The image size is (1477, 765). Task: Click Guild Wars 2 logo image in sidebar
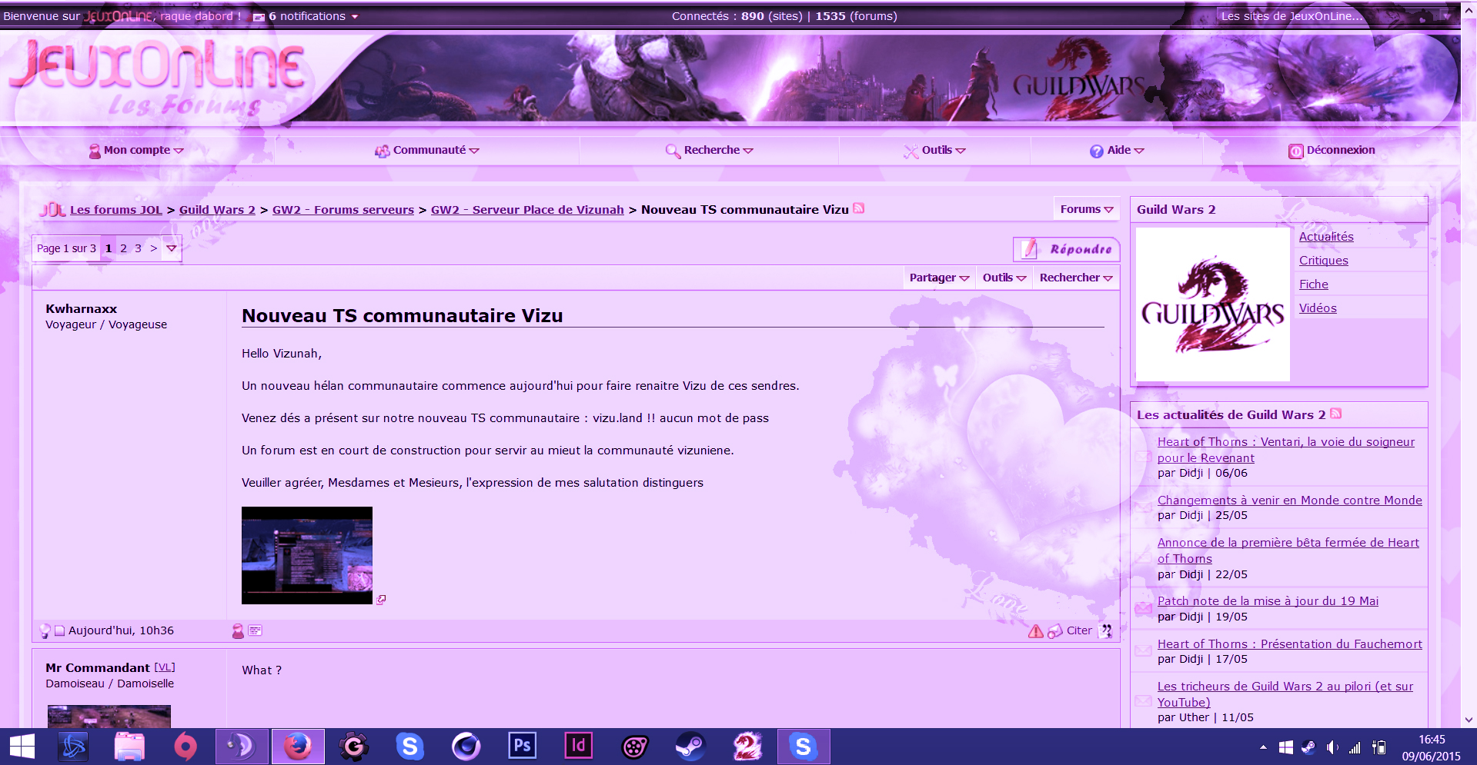[1213, 304]
